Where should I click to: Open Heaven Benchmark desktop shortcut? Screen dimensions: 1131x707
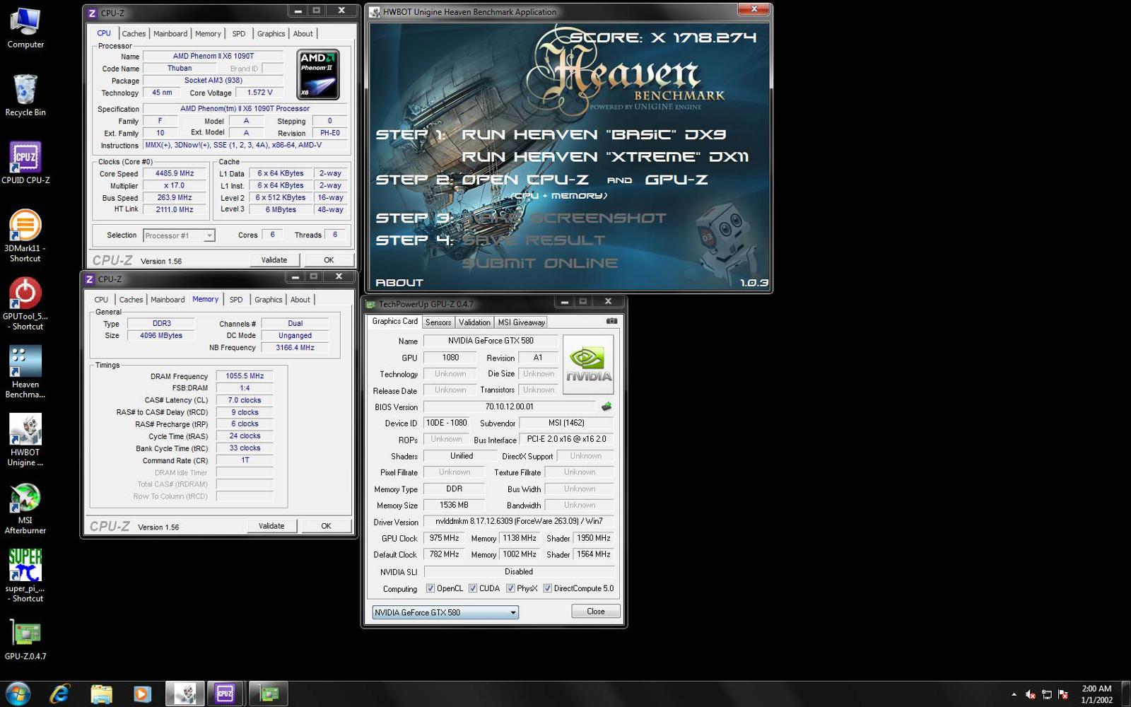click(x=25, y=372)
